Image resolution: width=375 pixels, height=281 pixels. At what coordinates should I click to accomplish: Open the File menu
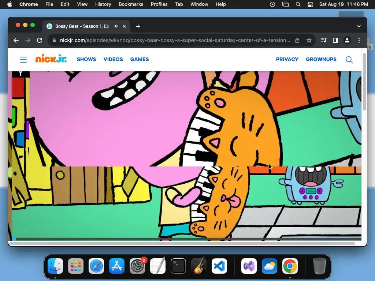(x=49, y=4)
